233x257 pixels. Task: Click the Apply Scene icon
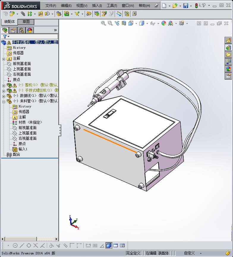coord(171,23)
